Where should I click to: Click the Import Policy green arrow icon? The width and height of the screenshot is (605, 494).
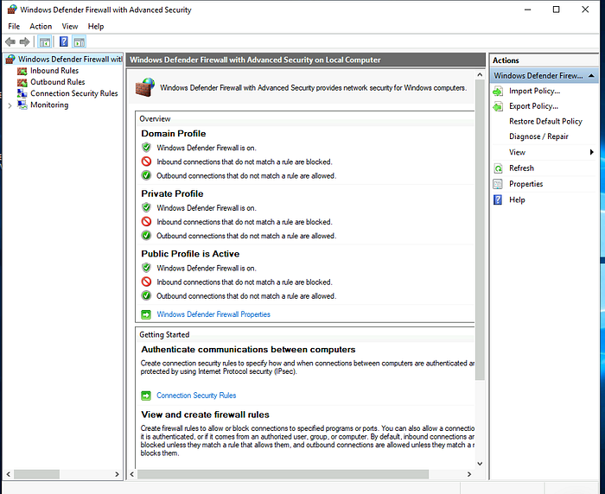[x=498, y=92]
